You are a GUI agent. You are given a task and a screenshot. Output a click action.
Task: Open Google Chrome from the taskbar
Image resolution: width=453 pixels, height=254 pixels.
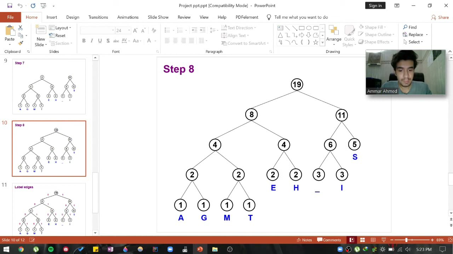click(x=21, y=249)
